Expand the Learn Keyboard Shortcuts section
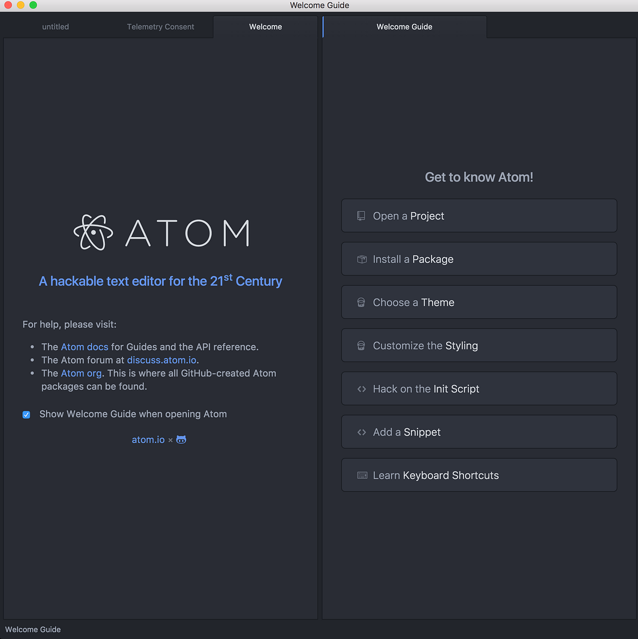 tap(479, 475)
